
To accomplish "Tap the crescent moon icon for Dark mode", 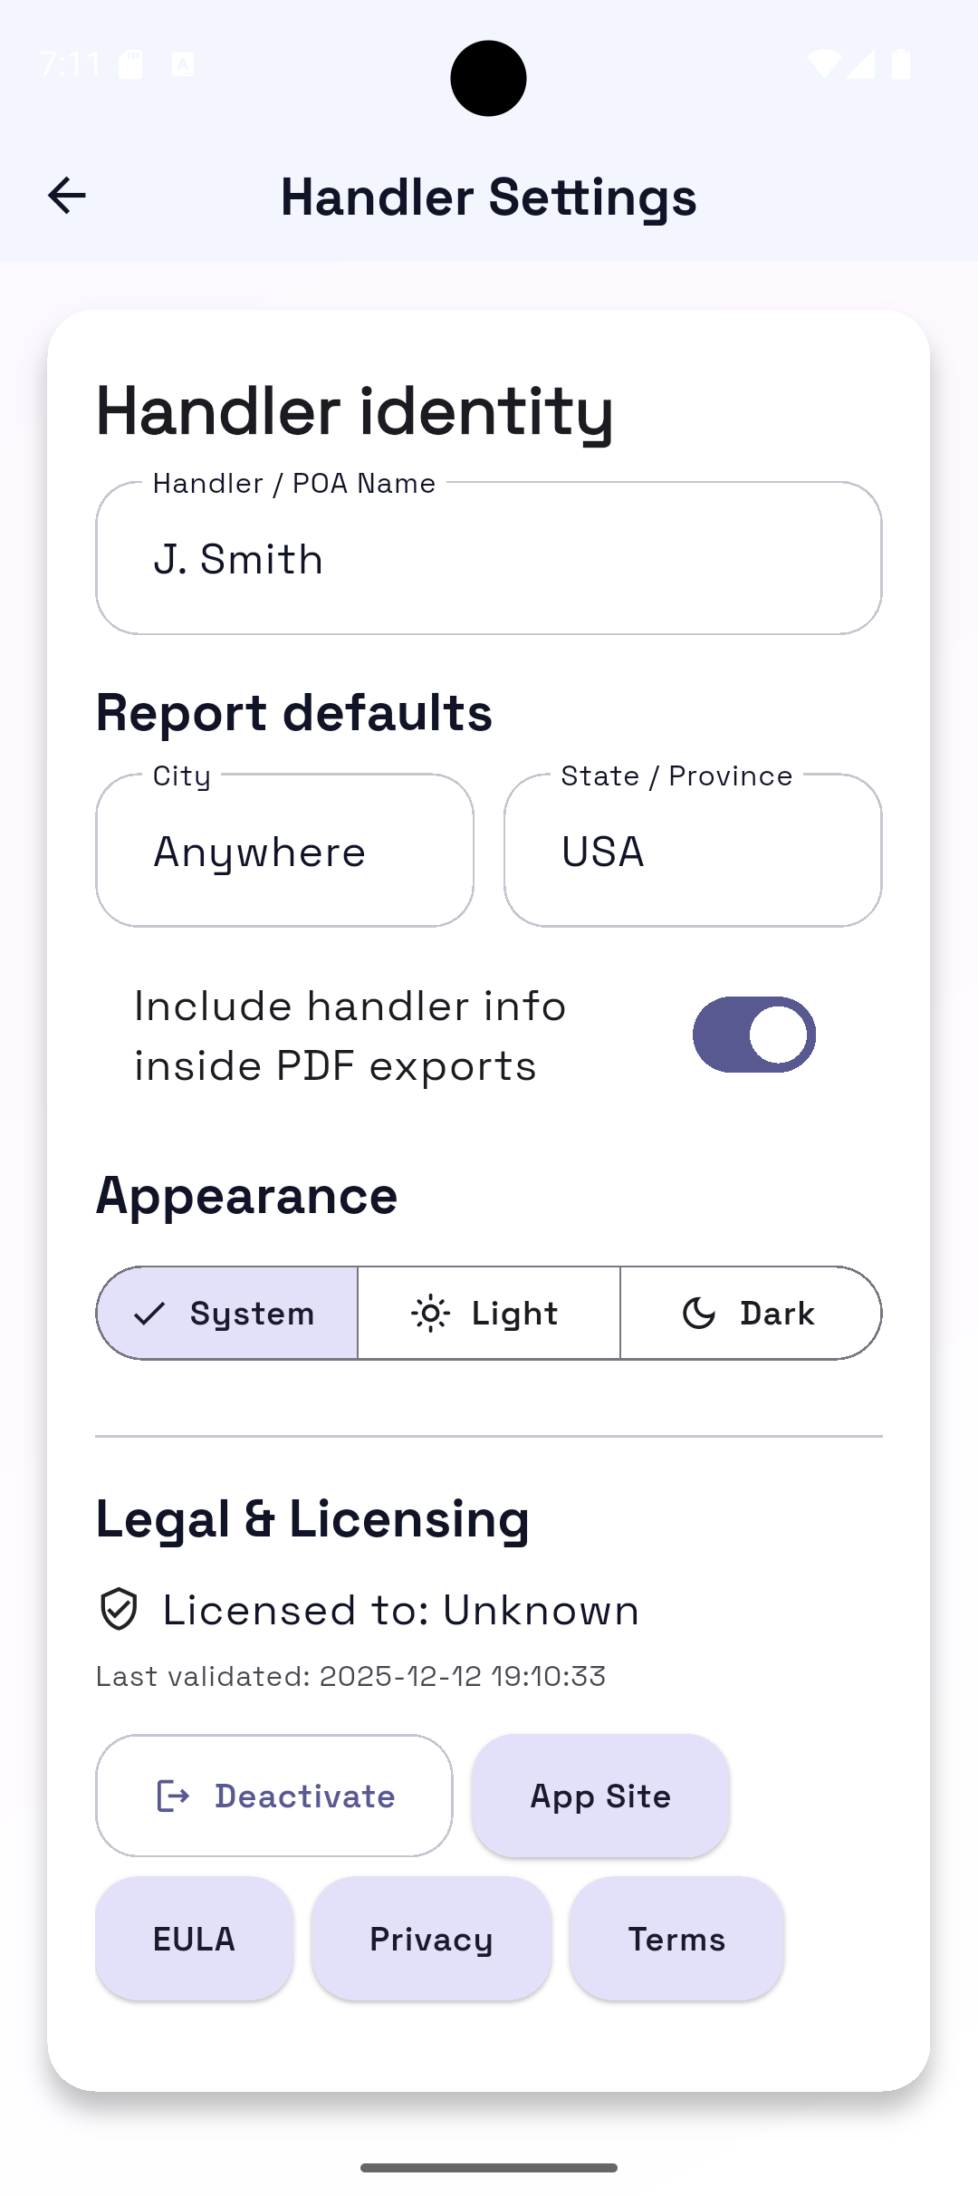I will (x=697, y=1313).
